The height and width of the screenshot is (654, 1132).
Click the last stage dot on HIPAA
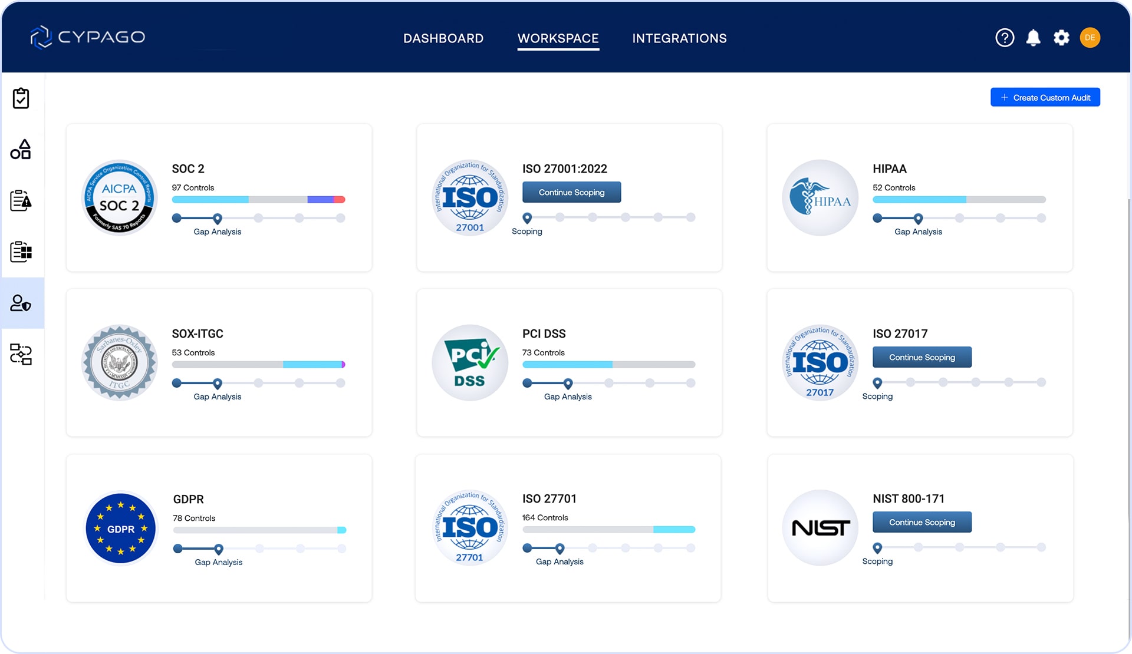point(1042,218)
